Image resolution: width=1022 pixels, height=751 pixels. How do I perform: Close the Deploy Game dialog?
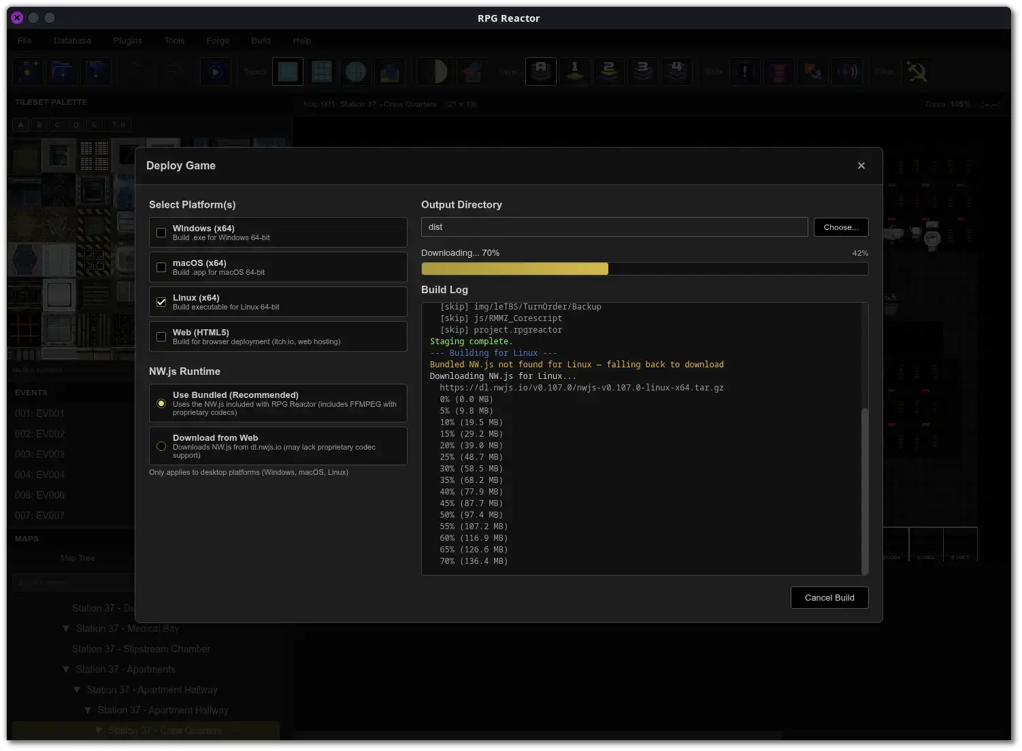point(861,165)
